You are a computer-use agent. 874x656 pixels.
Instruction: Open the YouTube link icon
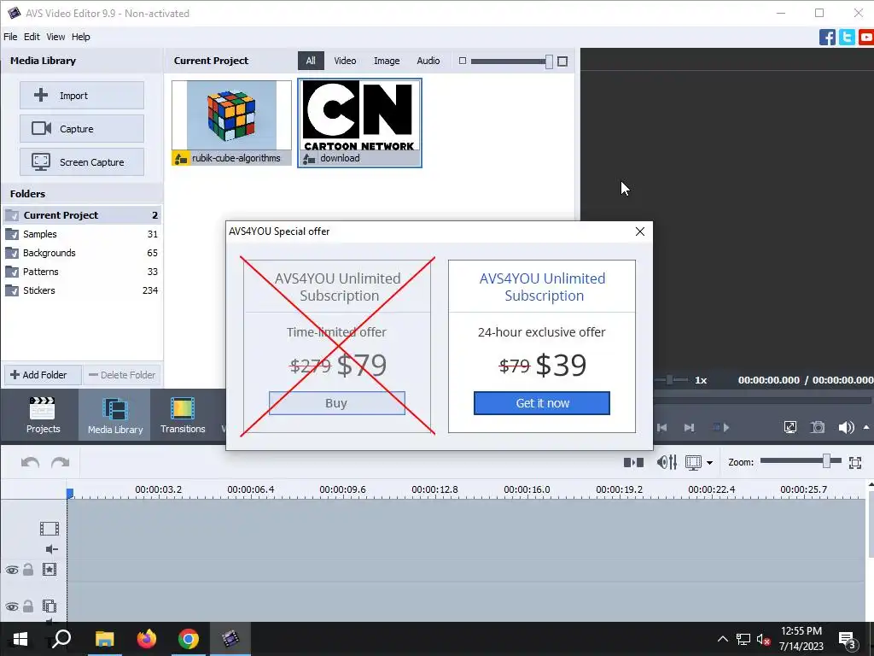[866, 38]
